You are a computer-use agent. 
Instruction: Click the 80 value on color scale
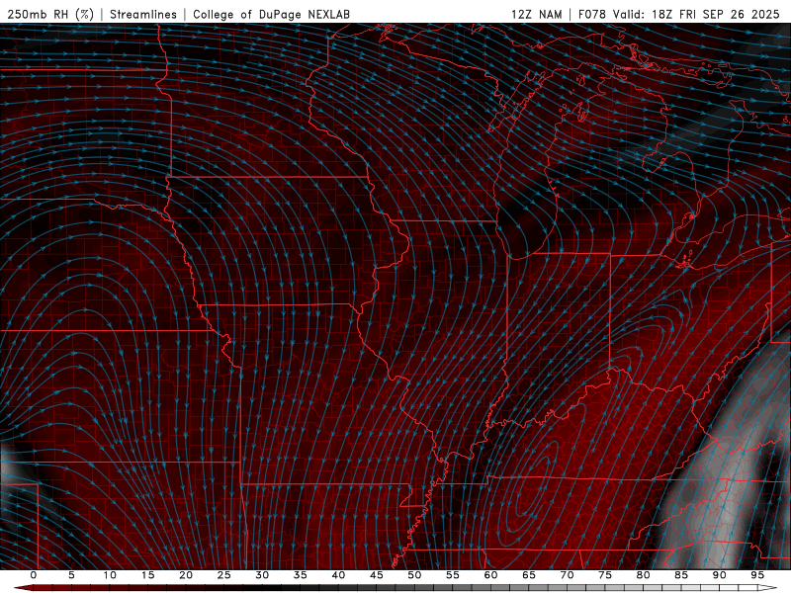click(643, 575)
